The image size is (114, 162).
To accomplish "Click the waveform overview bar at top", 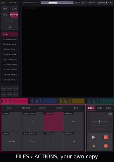I will (x=57, y=3).
